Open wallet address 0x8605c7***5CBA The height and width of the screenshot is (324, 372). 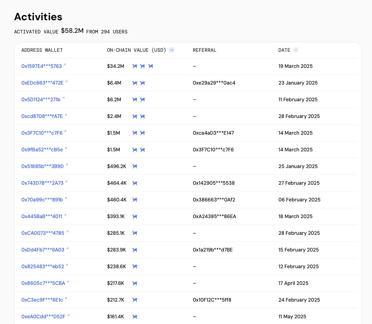click(43, 283)
